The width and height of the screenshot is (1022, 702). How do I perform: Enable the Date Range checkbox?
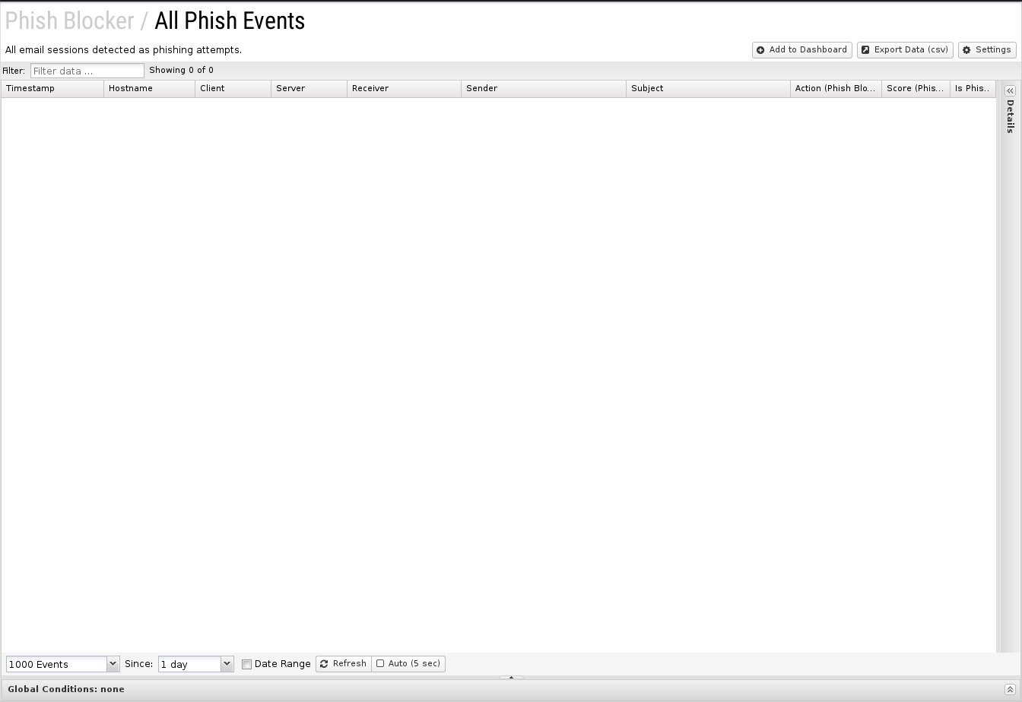246,664
